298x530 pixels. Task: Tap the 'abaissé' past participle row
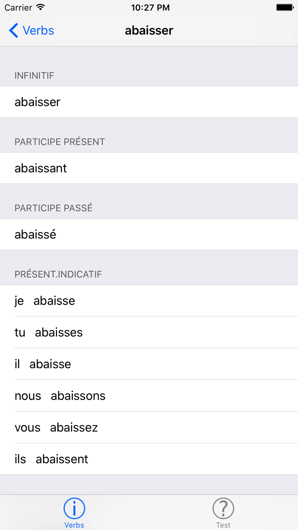[x=149, y=234]
